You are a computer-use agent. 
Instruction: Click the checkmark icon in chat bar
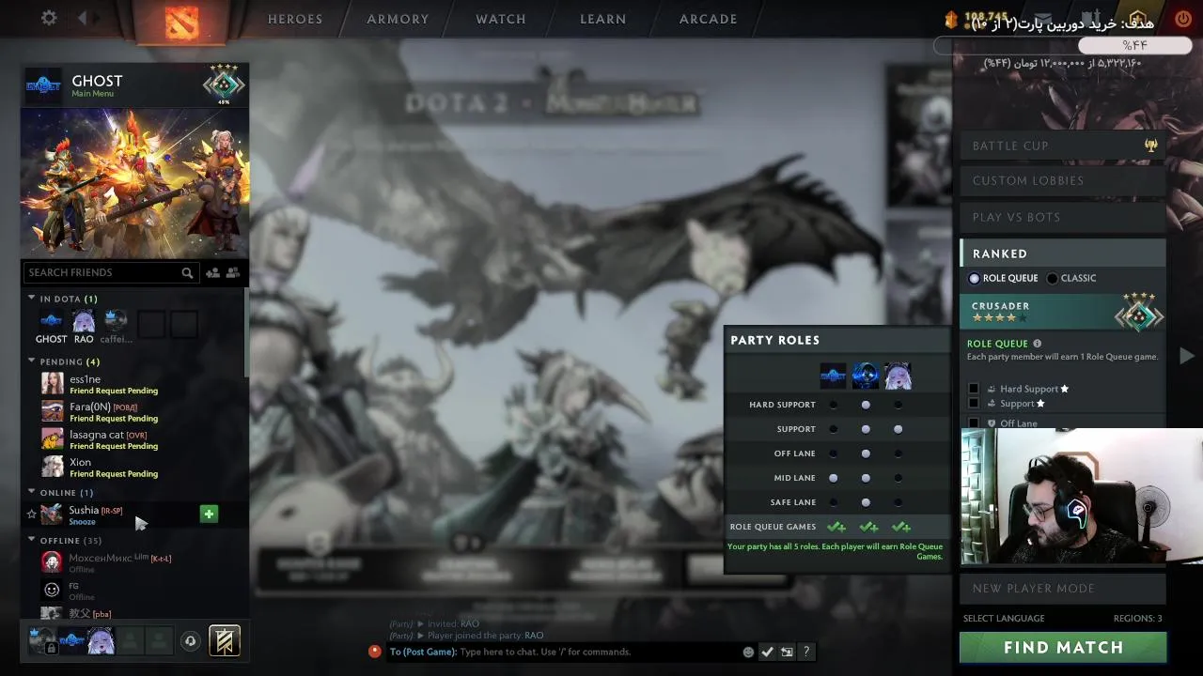(x=767, y=652)
